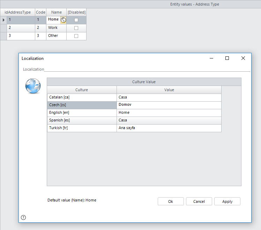Click the [Disabled] column header

(x=76, y=12)
